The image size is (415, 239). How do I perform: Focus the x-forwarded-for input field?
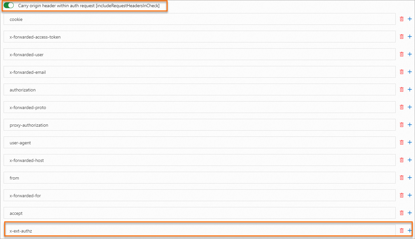click(200, 195)
